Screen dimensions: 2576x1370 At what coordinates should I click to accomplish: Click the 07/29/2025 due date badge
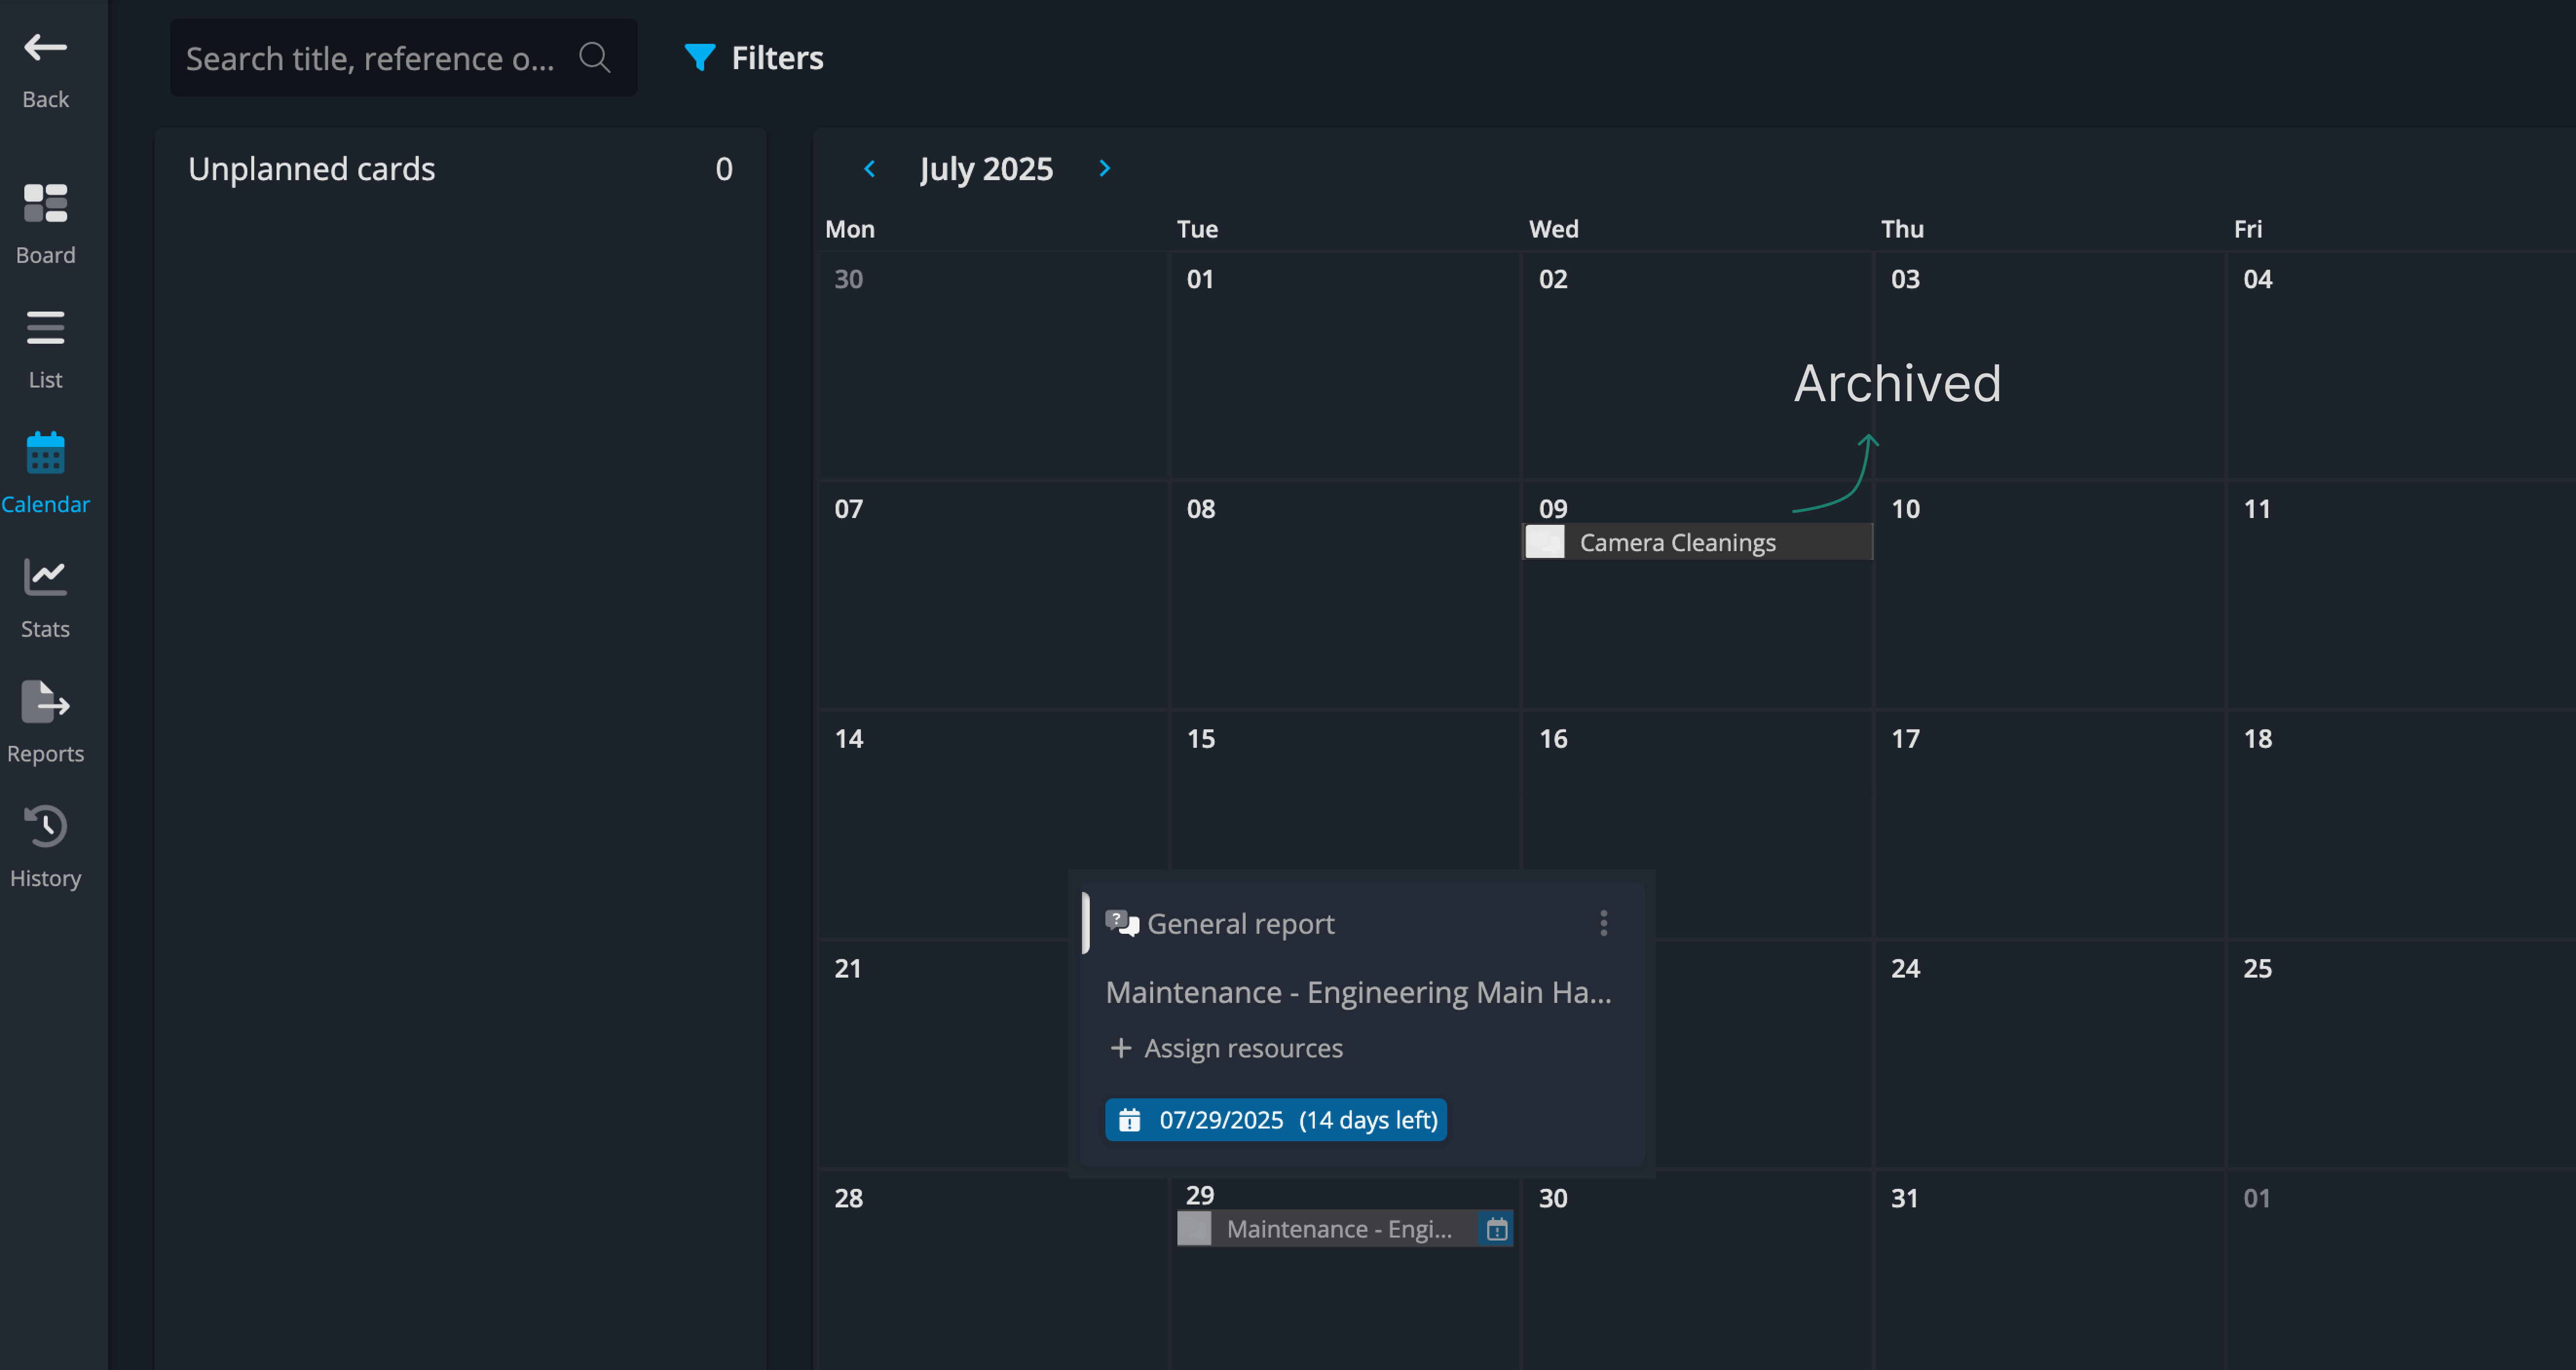coord(1276,1120)
